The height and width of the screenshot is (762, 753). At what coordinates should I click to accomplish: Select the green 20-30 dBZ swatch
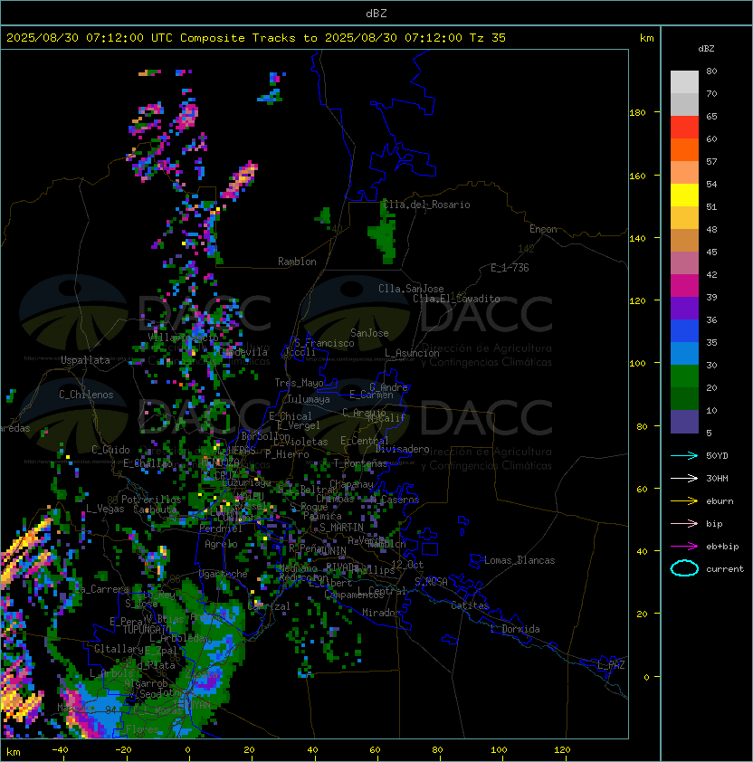[x=684, y=376]
